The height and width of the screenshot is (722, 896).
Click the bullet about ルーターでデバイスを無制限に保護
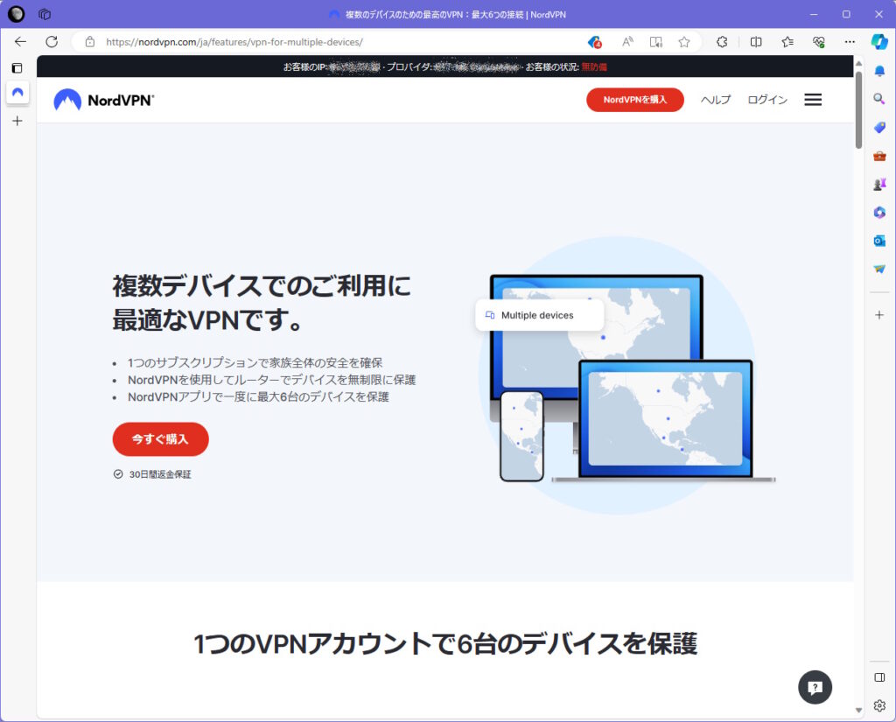271,380
